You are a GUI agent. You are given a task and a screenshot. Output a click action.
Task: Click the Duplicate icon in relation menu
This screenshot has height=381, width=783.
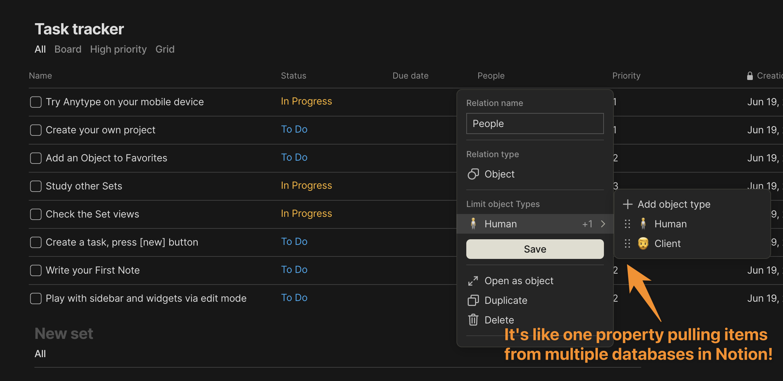[473, 300]
